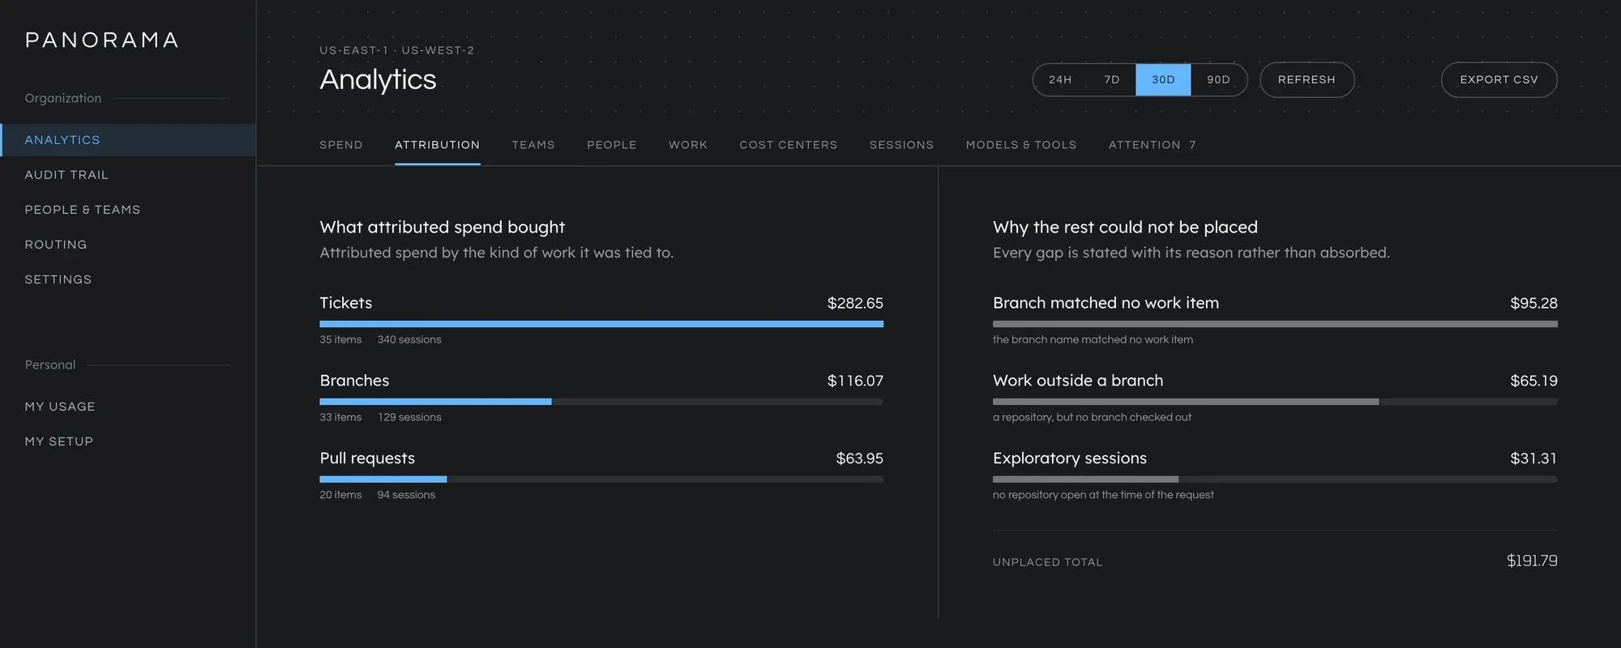This screenshot has height=648, width=1621.
Task: Click the Tickets row label
Action: (346, 303)
